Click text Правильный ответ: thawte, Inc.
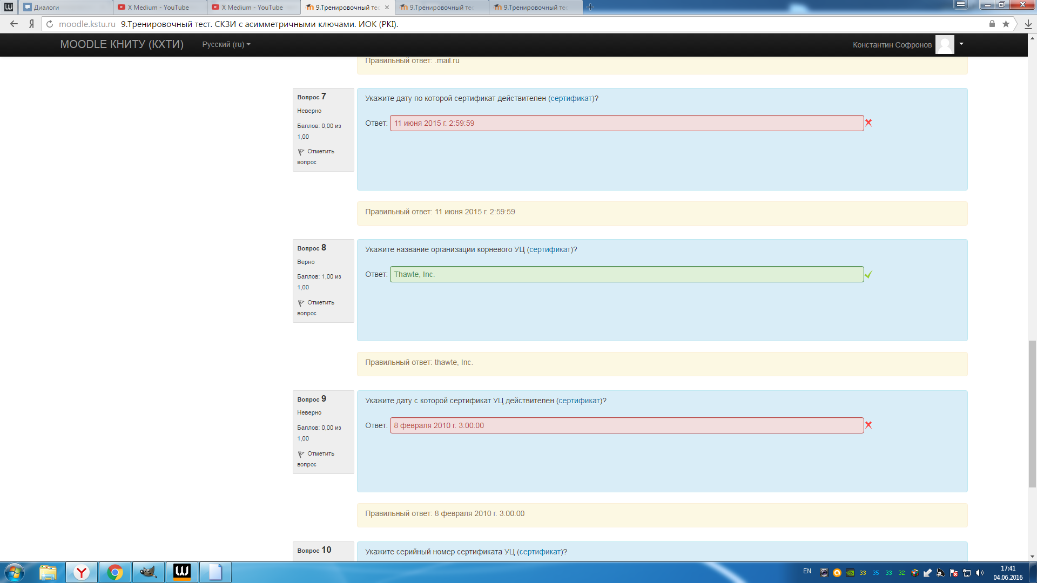 [x=419, y=362]
